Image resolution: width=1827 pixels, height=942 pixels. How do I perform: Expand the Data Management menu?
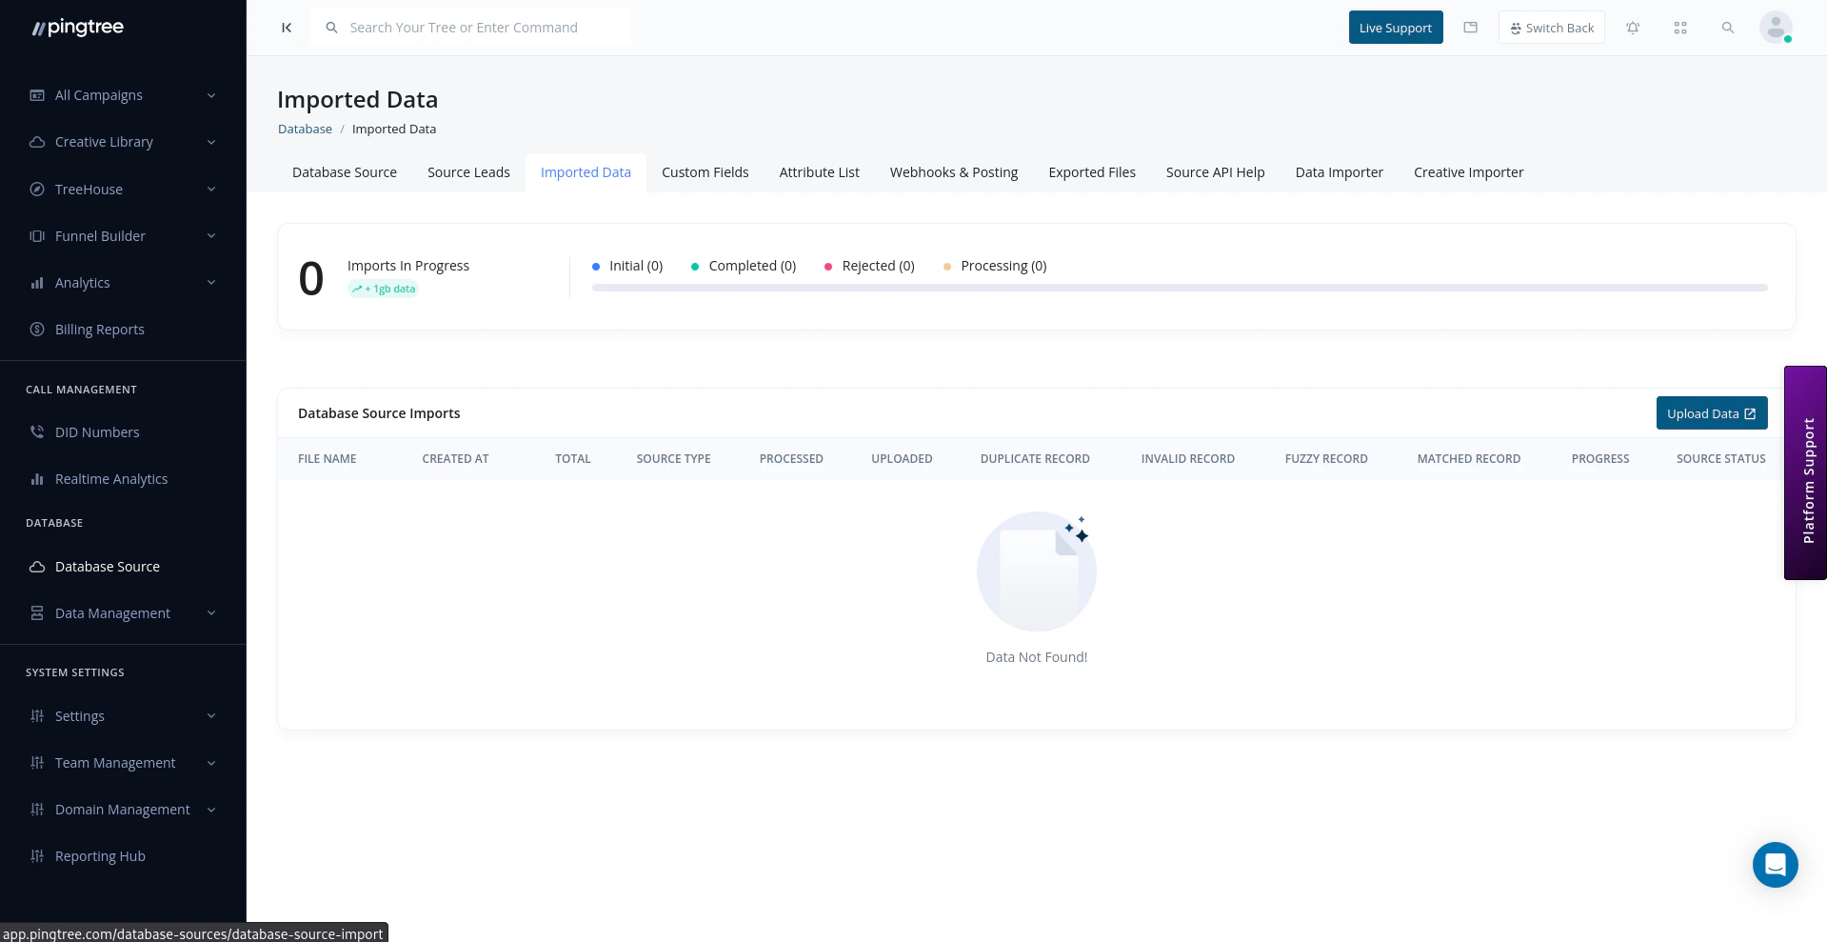112,612
